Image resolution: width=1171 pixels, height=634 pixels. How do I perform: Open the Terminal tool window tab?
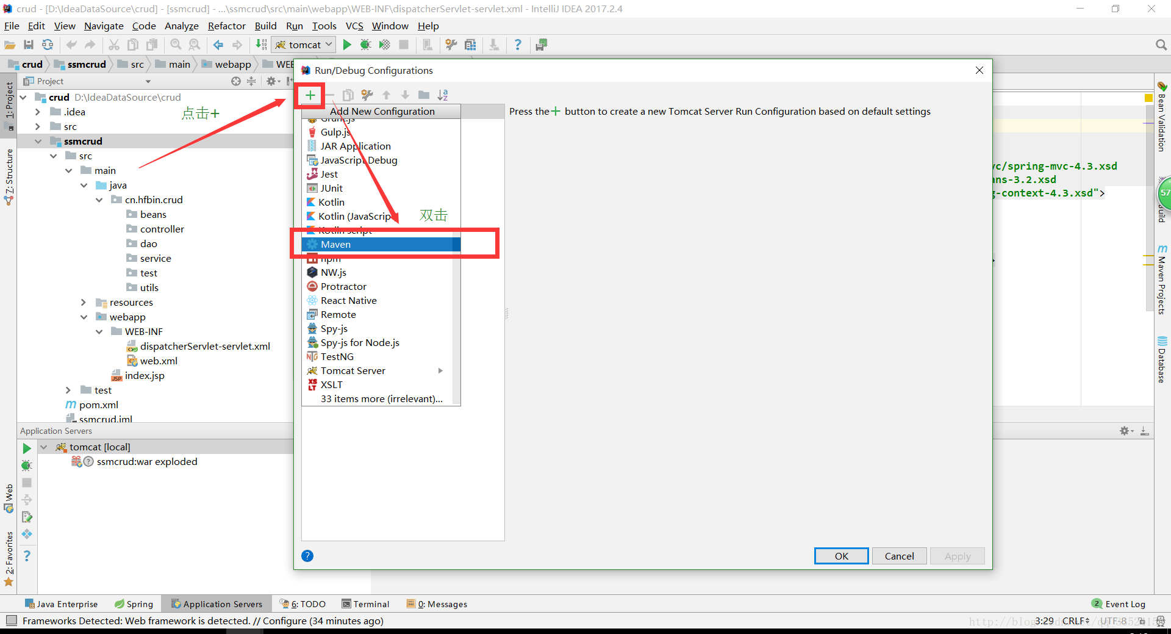365,604
